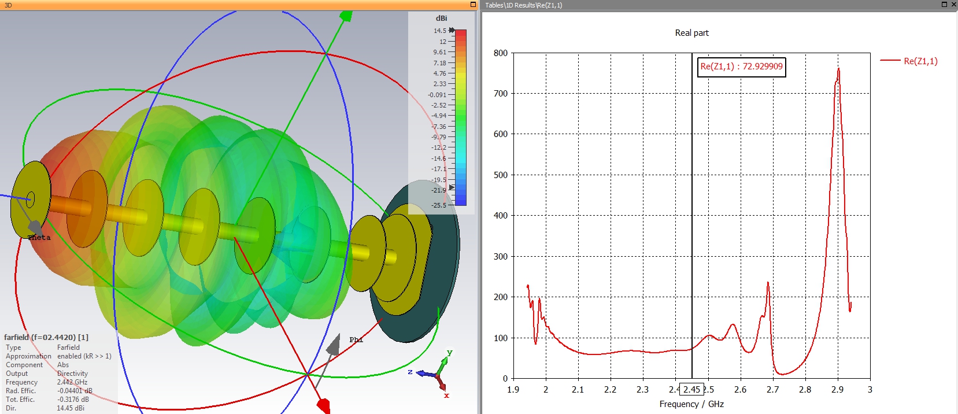Grab the lower limit arrow at -21.9 dBi
This screenshot has width=958, height=414.
[x=452, y=187]
